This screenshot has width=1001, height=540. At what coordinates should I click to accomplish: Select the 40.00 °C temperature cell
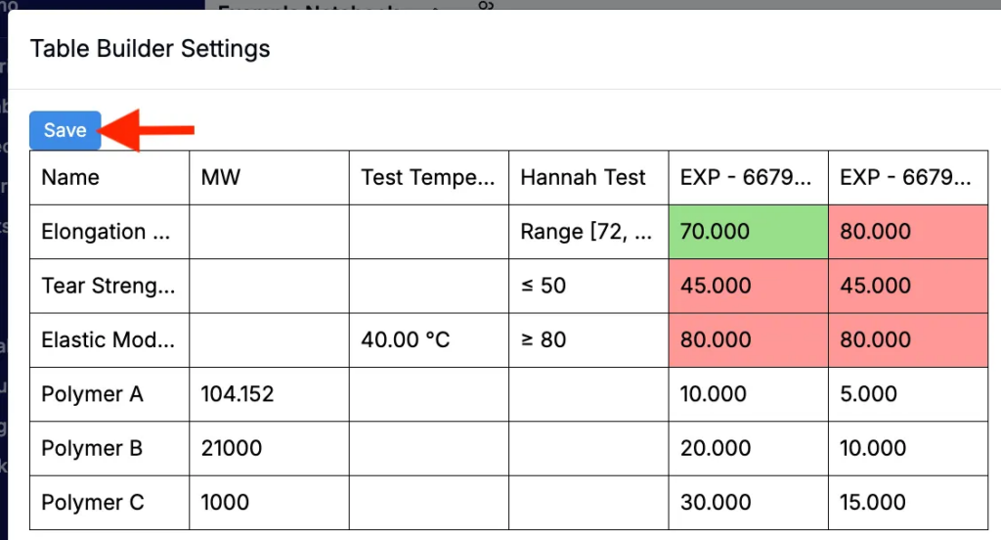click(x=429, y=340)
